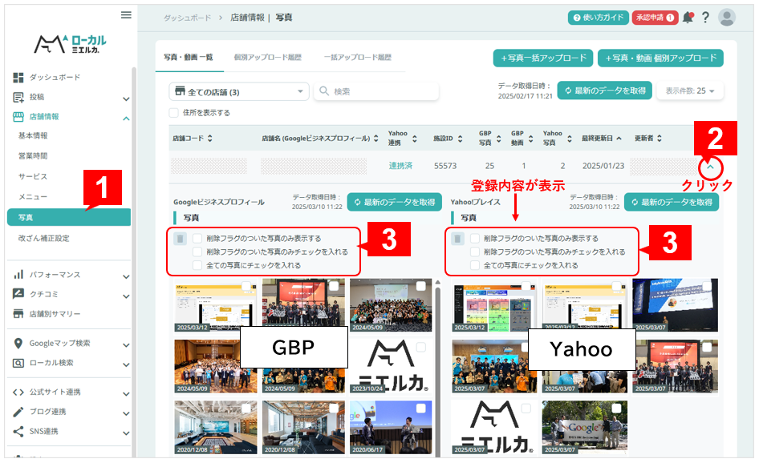Open 営業時間 in the sidebar
759x463 pixels.
[33, 155]
